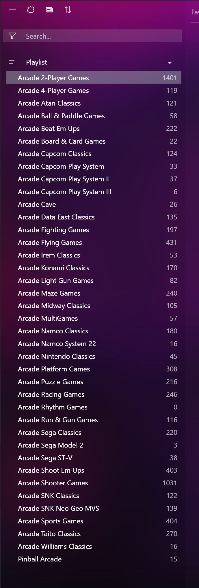
Task: Select Arcade Beat Em Ups playlist
Action: point(94,128)
